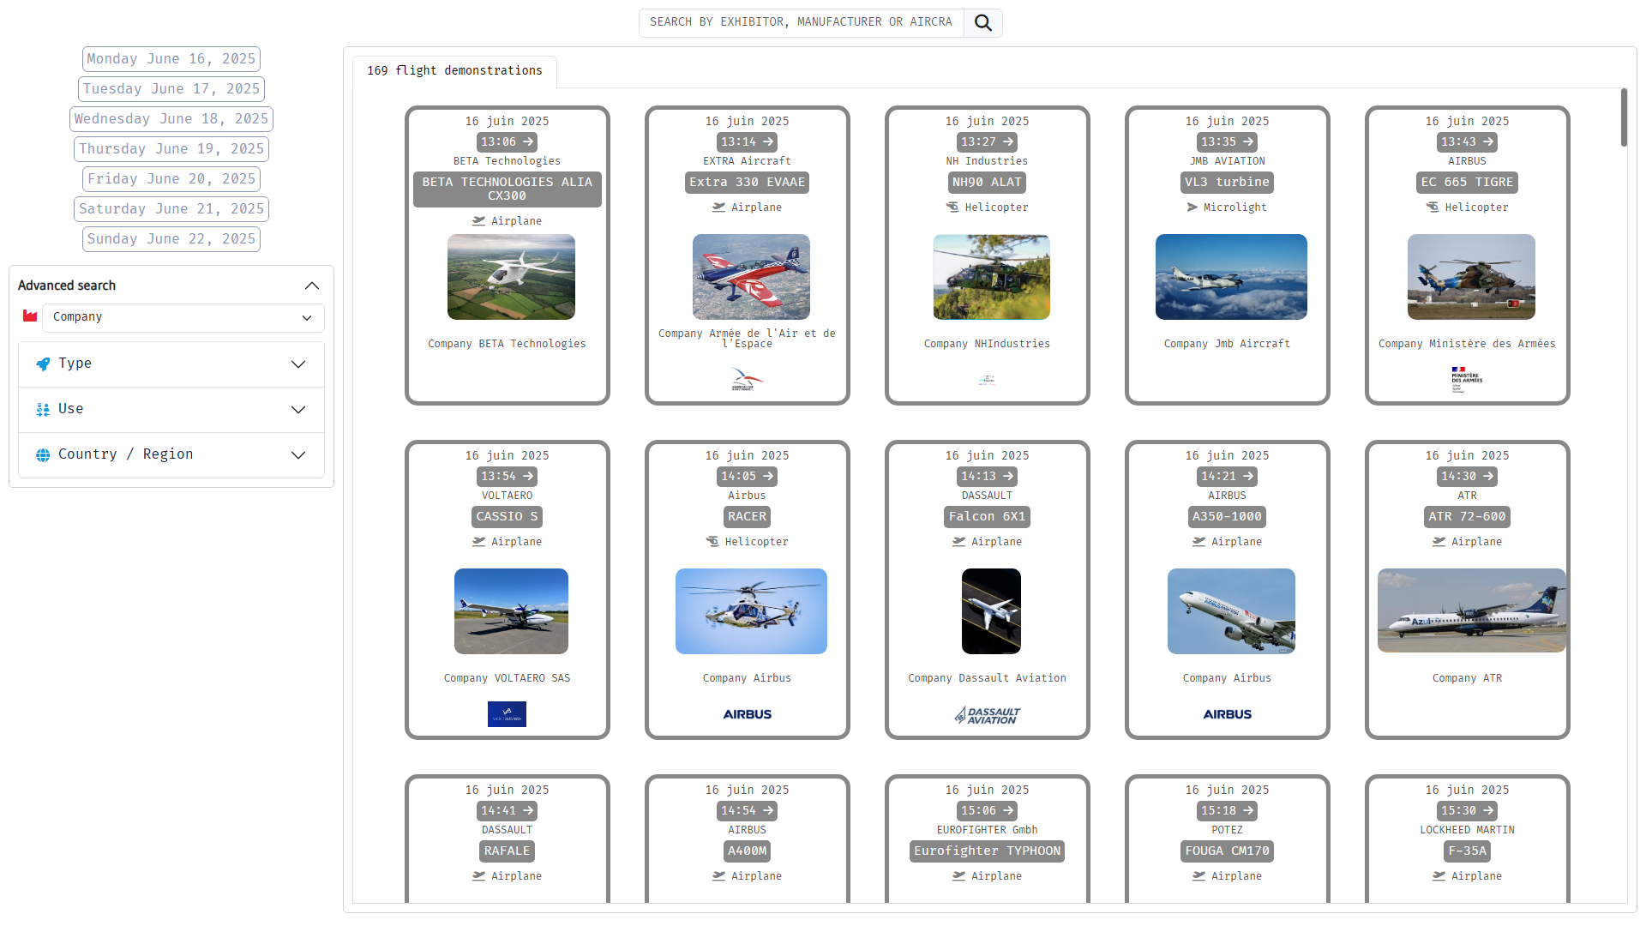The image size is (1646, 926).
Task: Filter by Thursday June 19, 2025
Action: 171,149
